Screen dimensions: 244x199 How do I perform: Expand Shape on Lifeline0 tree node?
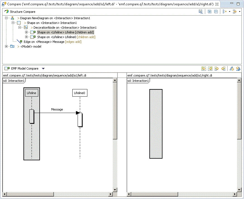coord(27,37)
